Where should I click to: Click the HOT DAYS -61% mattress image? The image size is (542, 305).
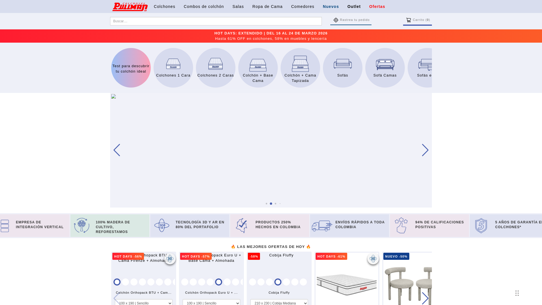pos(347,285)
